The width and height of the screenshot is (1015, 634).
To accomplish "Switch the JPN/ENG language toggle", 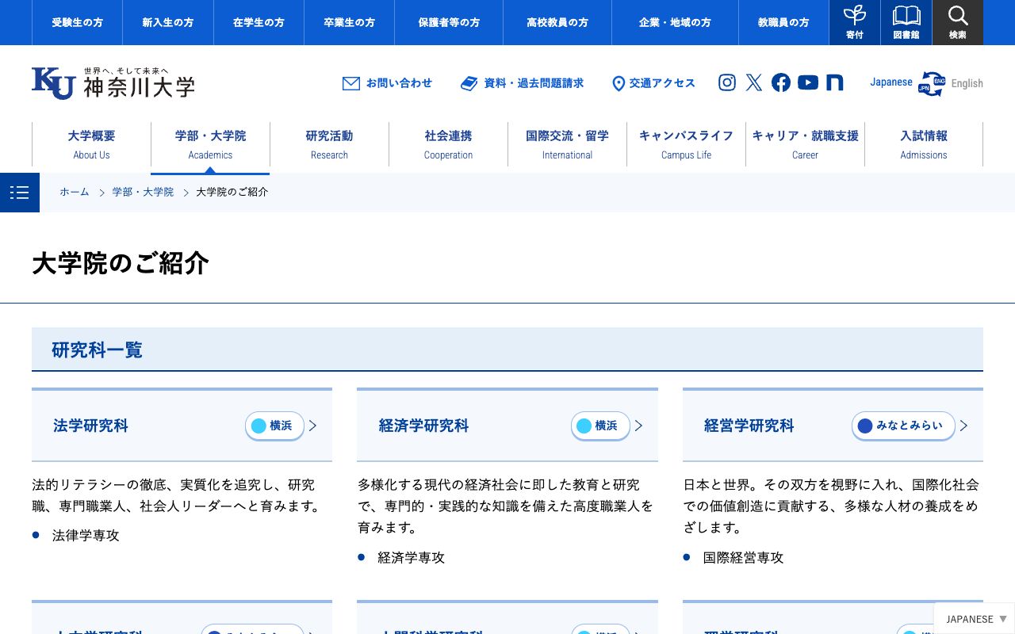I will click(x=932, y=83).
